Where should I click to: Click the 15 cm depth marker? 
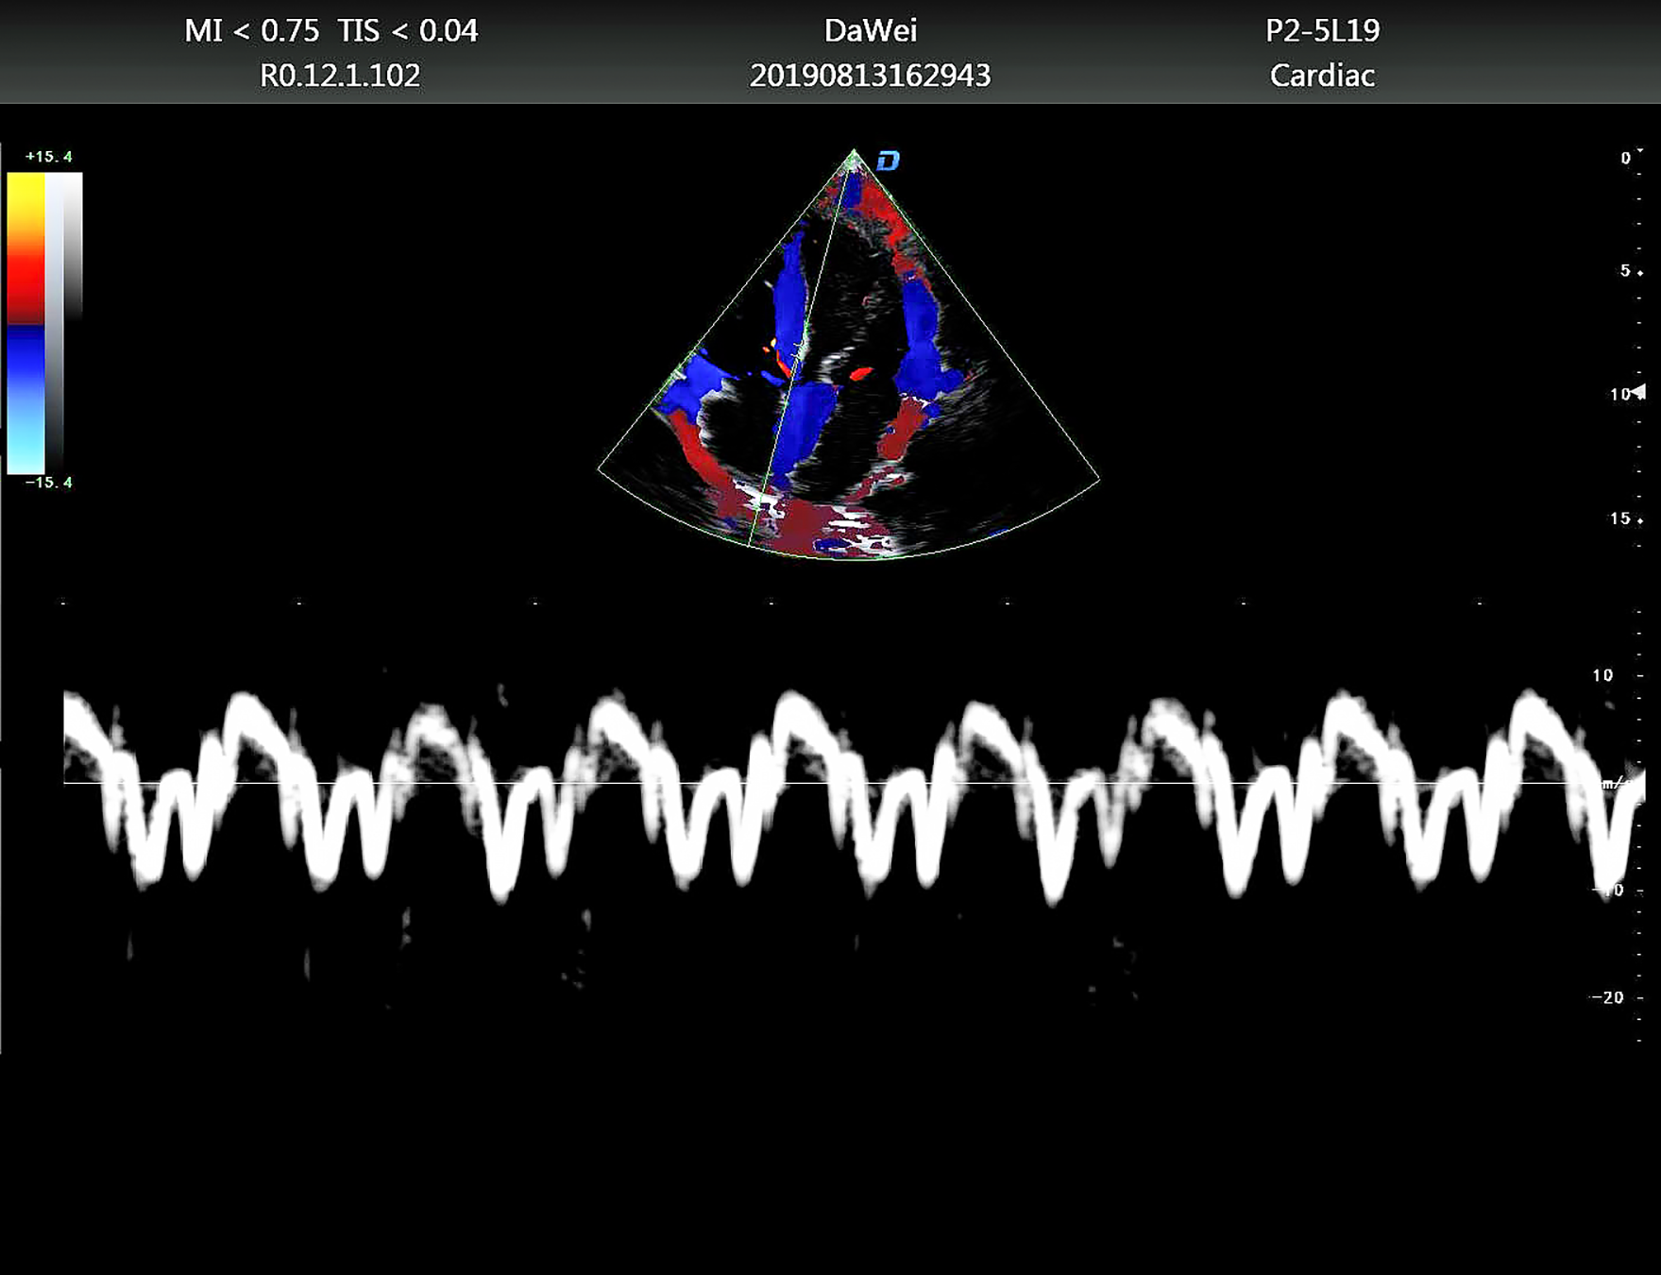click(1620, 518)
